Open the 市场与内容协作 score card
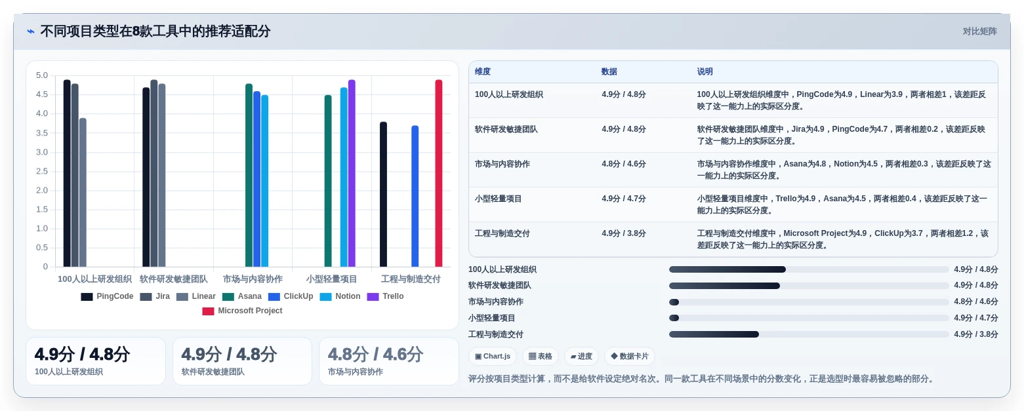This screenshot has width=1024, height=411. click(389, 361)
